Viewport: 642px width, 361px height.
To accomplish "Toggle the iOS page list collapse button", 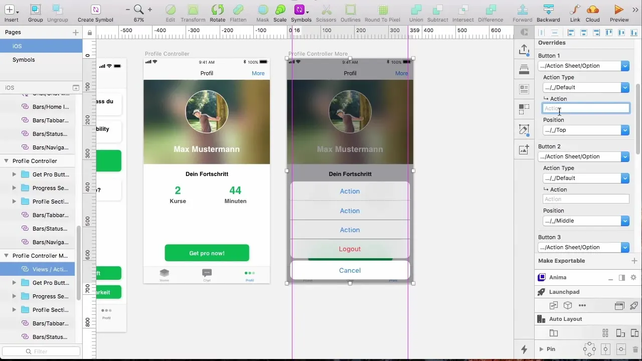I will 76,88.
